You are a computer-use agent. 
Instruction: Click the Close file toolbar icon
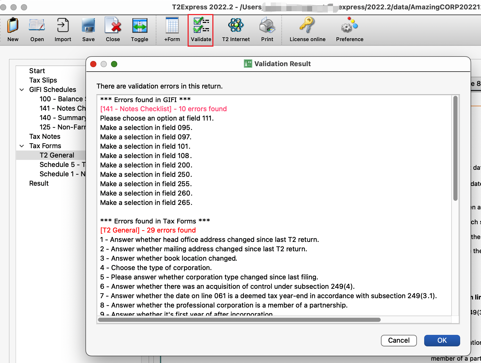(x=113, y=29)
